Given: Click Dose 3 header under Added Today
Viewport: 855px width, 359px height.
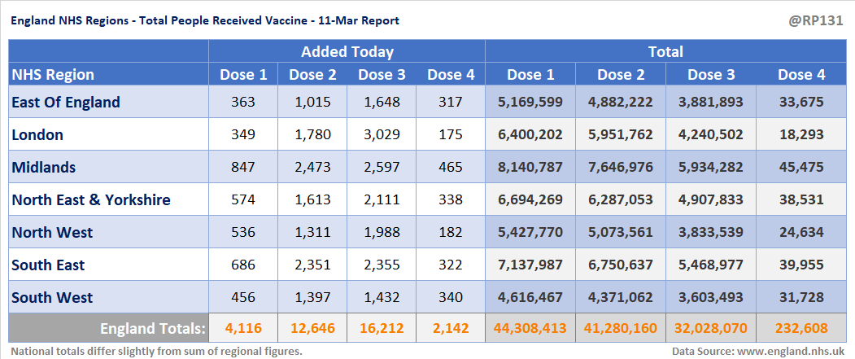Looking at the screenshot, I should point(382,75).
